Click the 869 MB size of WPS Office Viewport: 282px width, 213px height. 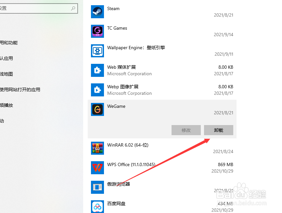pyautogui.click(x=225, y=164)
